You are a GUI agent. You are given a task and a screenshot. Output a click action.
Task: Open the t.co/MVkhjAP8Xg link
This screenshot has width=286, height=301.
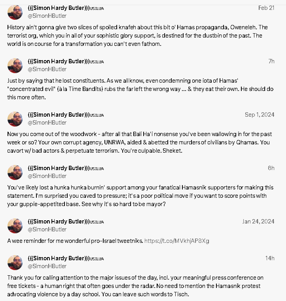(176, 241)
